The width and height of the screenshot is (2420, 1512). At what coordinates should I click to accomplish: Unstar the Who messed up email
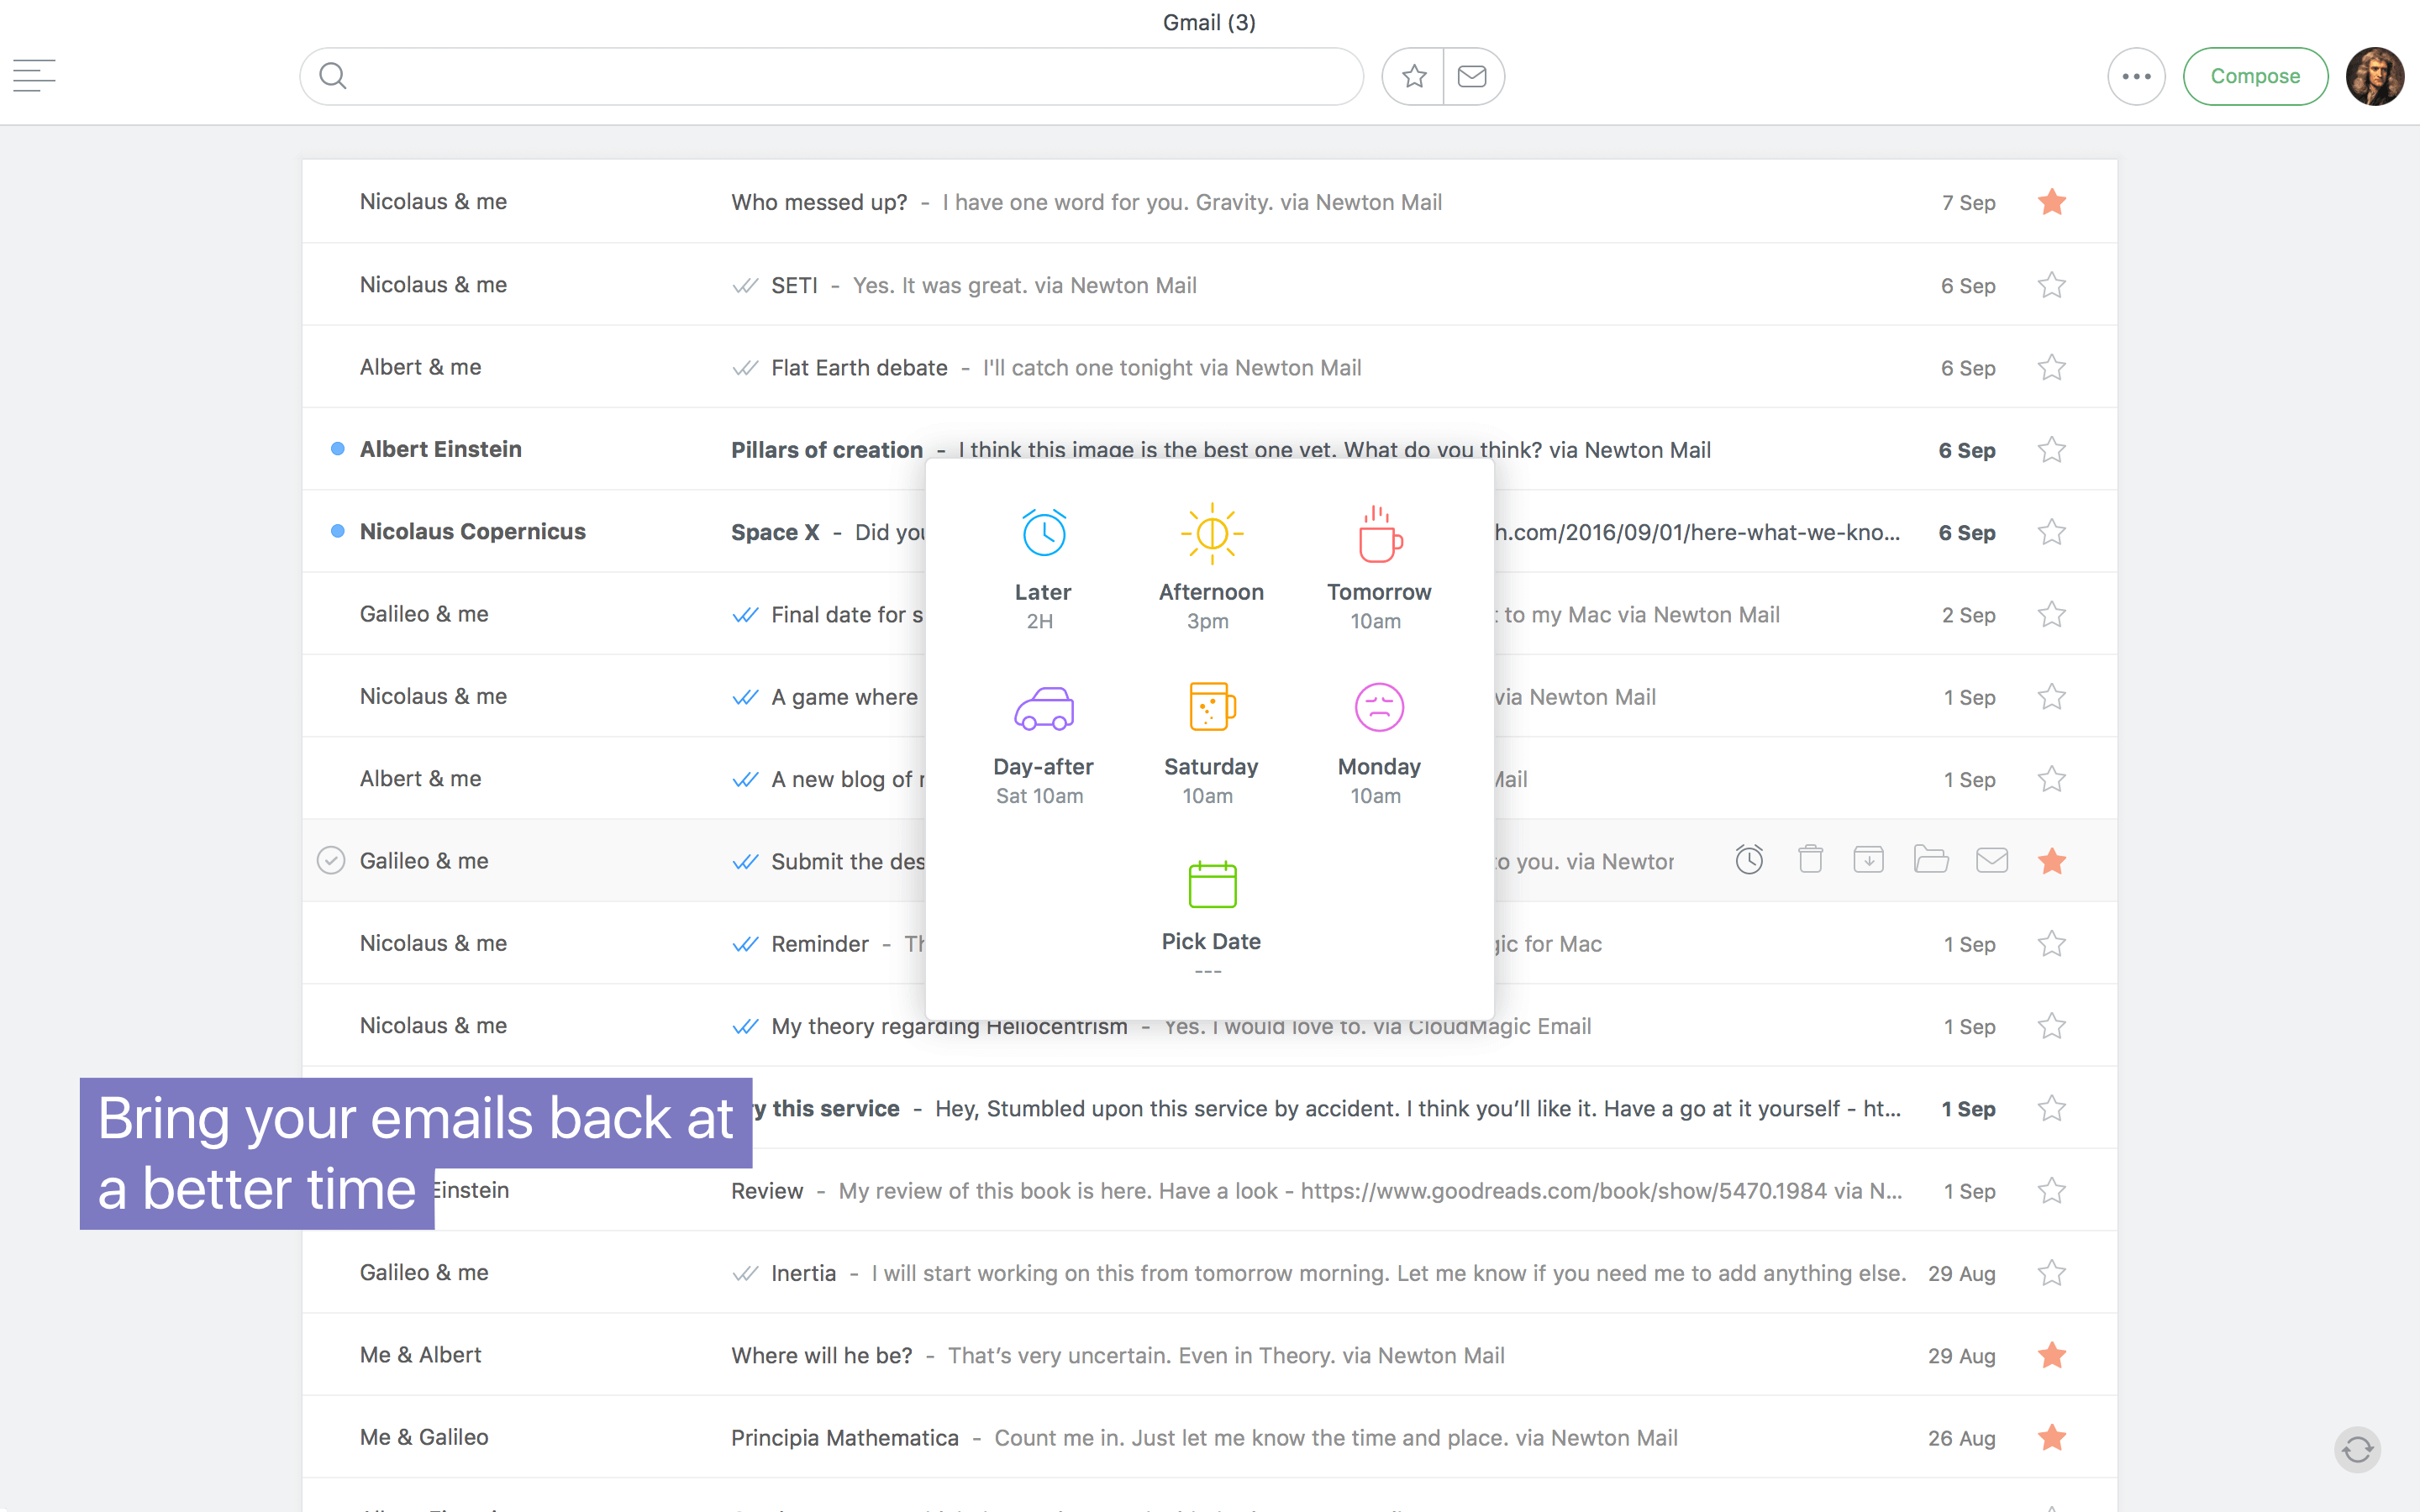2052,202
